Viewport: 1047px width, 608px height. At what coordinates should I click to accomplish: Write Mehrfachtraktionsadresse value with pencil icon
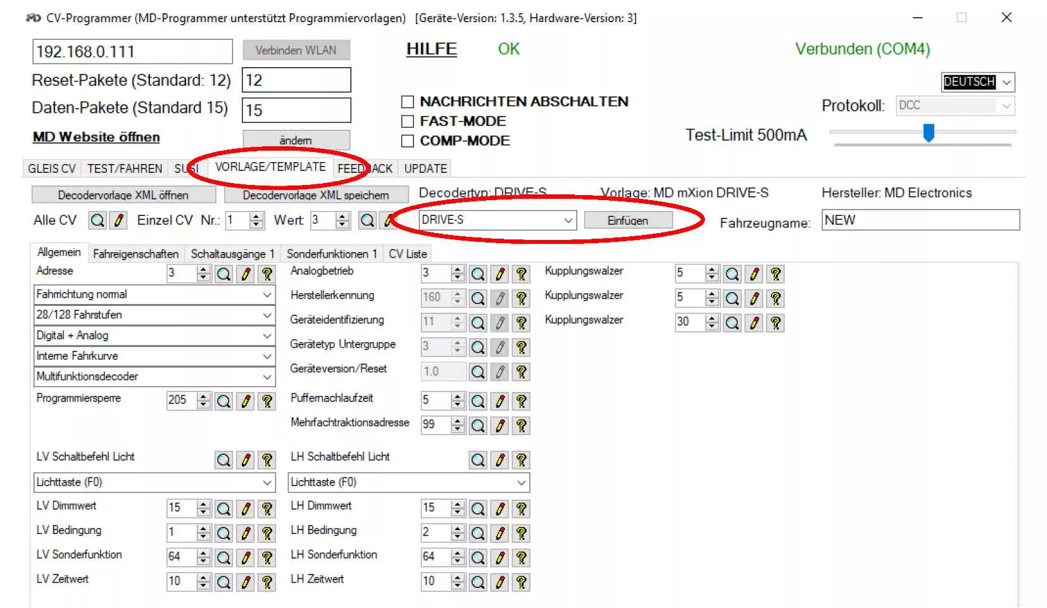(x=500, y=426)
